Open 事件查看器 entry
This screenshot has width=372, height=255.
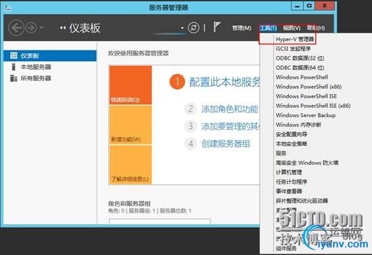click(x=289, y=191)
